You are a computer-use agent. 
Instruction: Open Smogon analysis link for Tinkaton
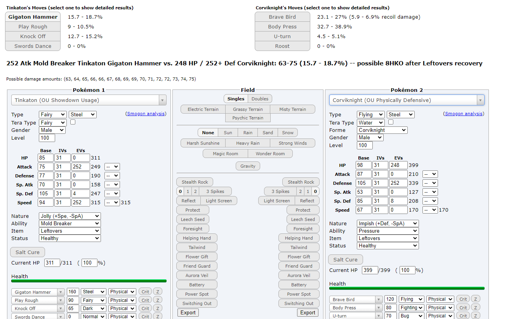point(146,114)
